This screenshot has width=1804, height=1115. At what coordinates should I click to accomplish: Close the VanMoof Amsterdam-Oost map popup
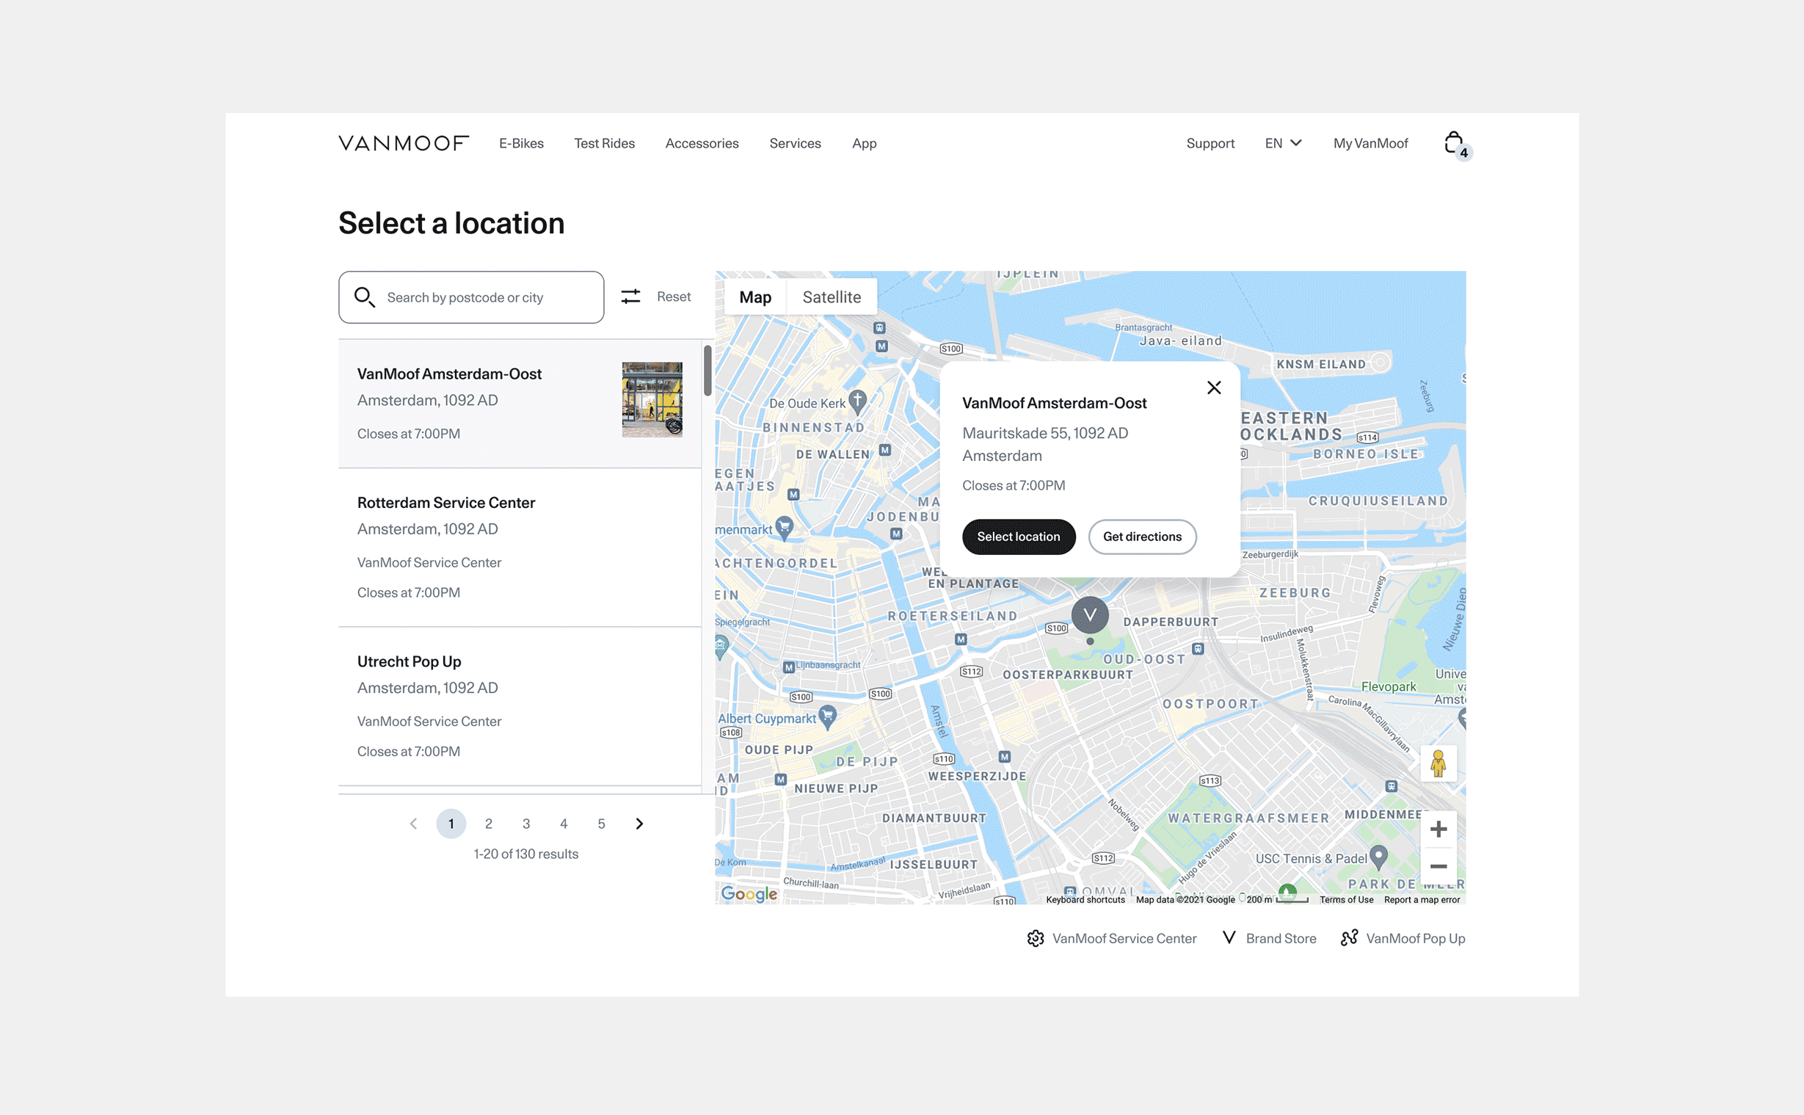click(x=1214, y=388)
